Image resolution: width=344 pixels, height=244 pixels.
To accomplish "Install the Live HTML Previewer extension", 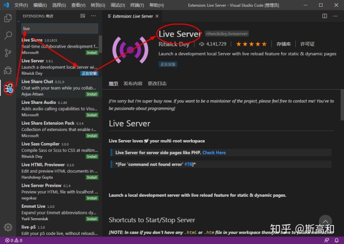I will click(92, 177).
